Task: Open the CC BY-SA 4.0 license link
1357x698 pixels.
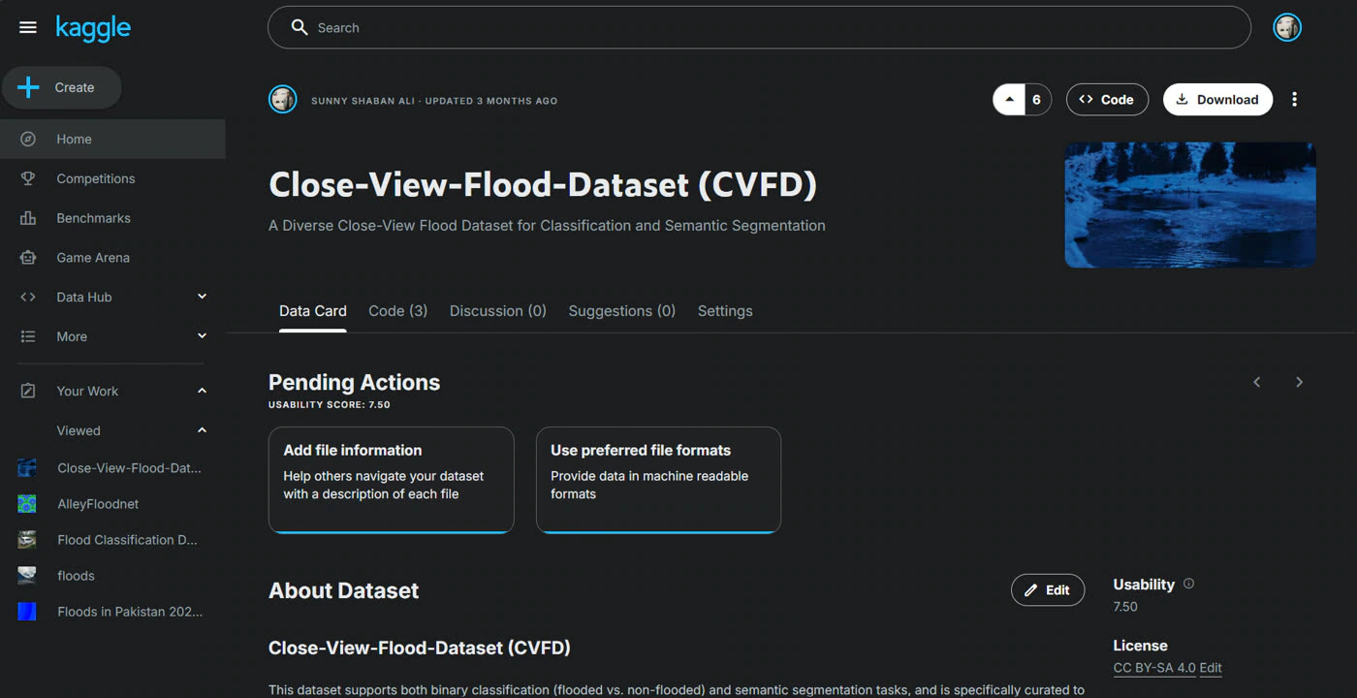Action: (x=1154, y=668)
